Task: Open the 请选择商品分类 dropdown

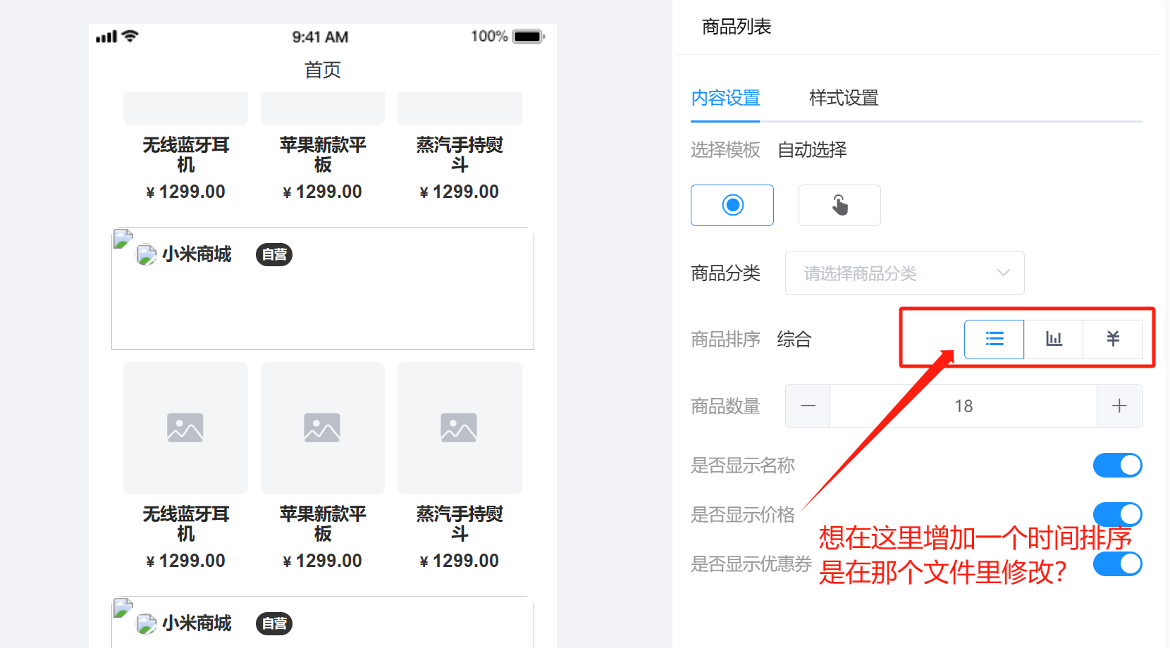Action: [x=905, y=273]
